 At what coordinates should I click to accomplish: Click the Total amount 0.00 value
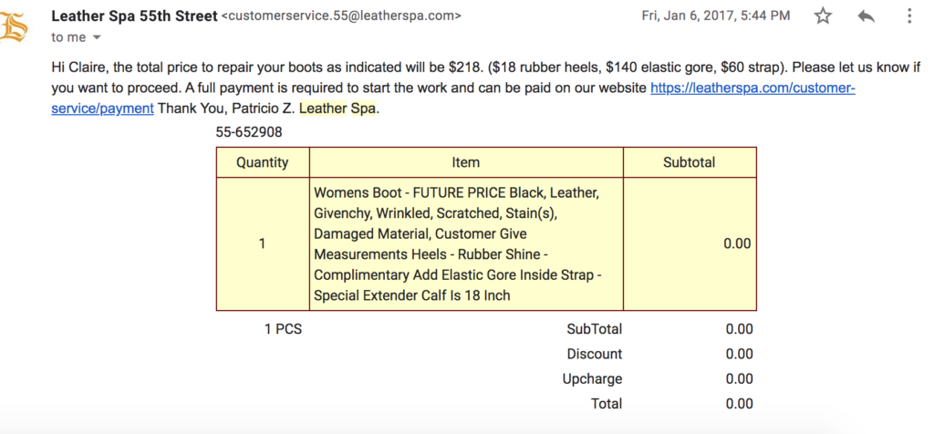pyautogui.click(x=739, y=404)
